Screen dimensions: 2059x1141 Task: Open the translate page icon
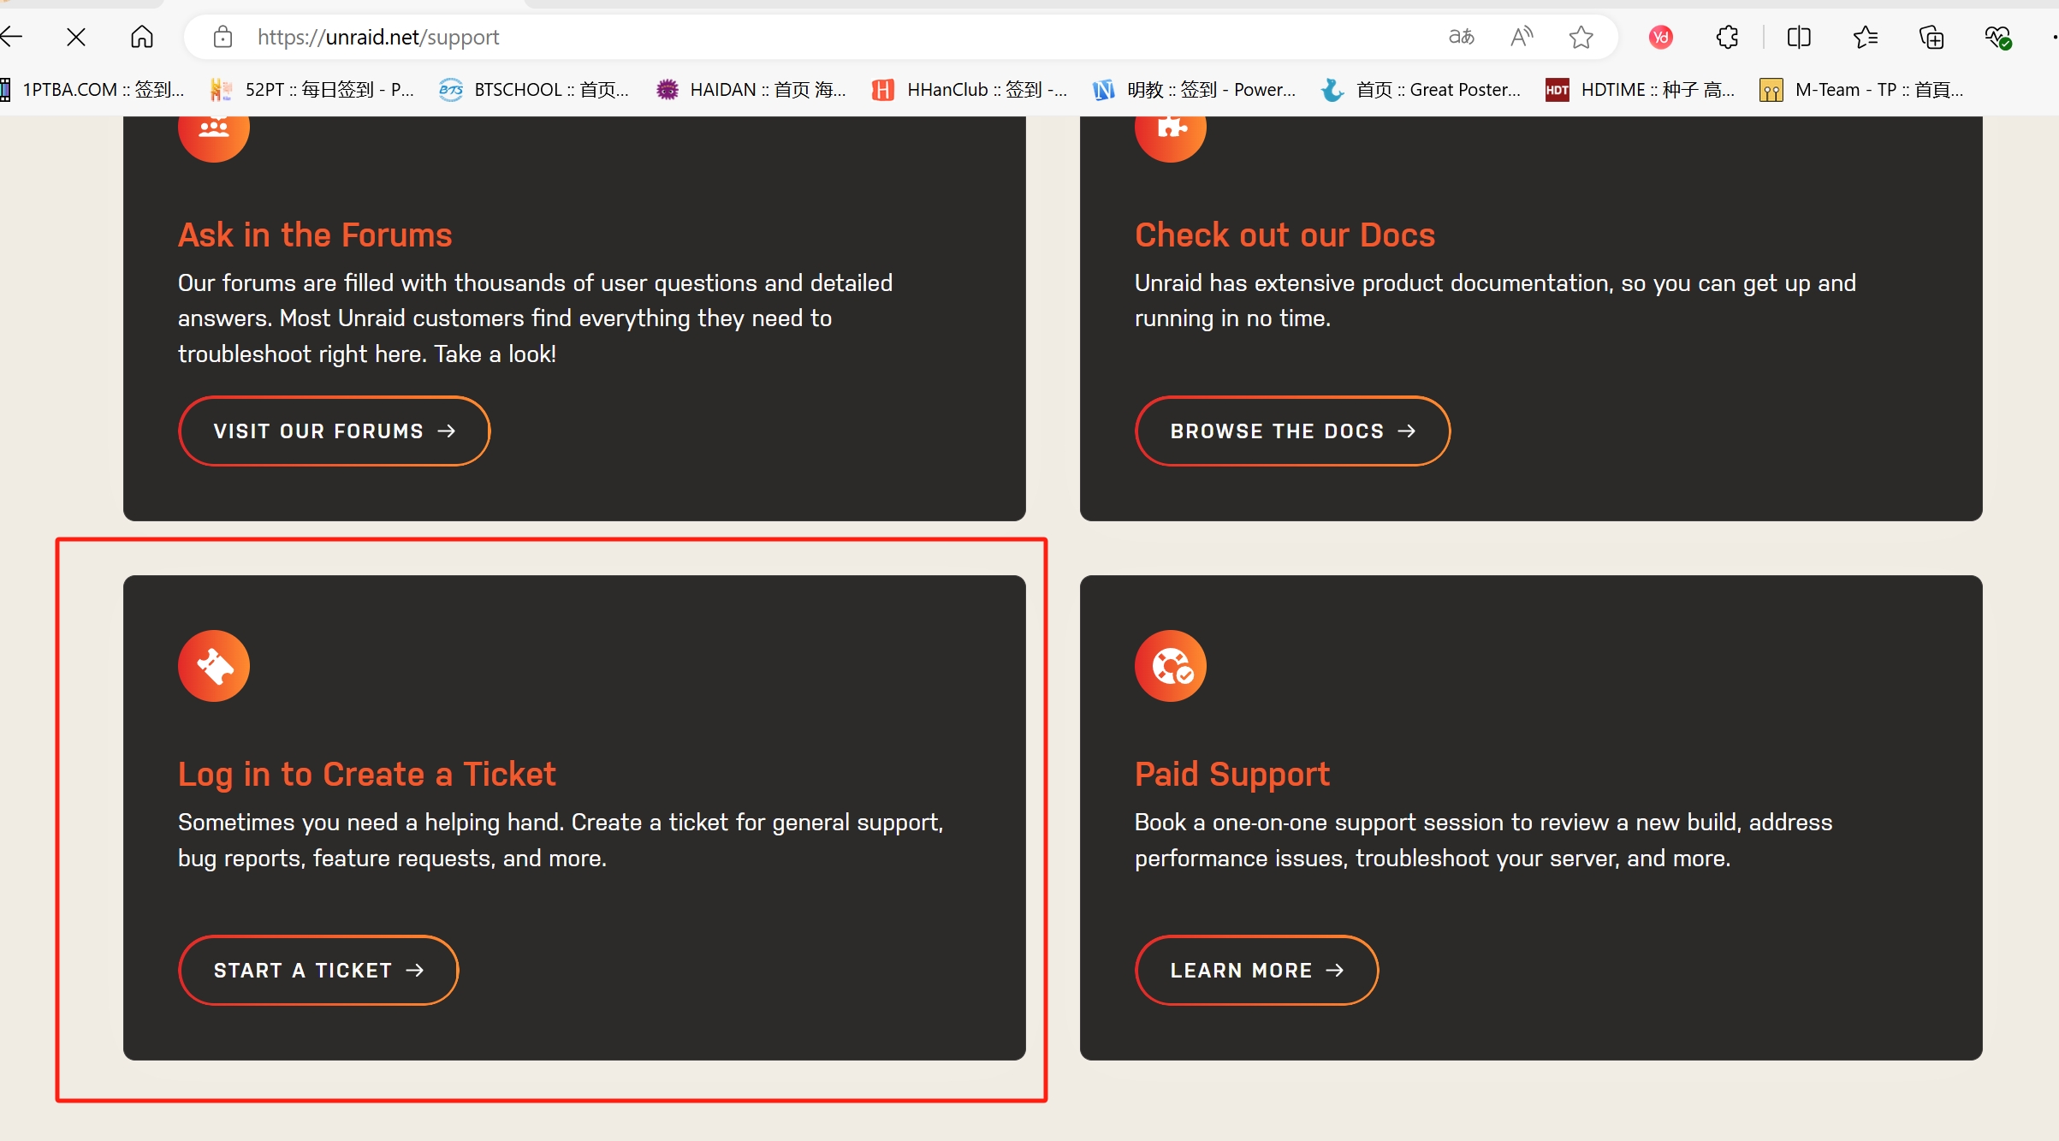(x=1462, y=37)
